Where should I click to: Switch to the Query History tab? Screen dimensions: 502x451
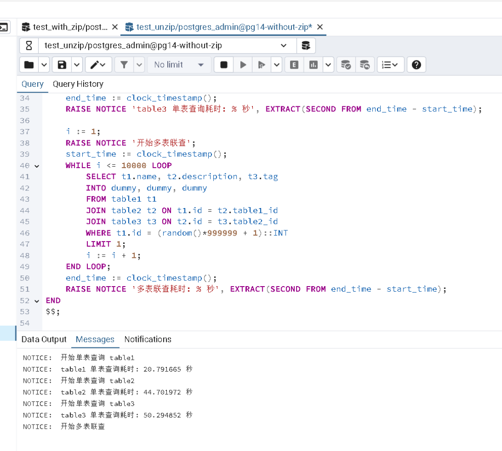(78, 84)
